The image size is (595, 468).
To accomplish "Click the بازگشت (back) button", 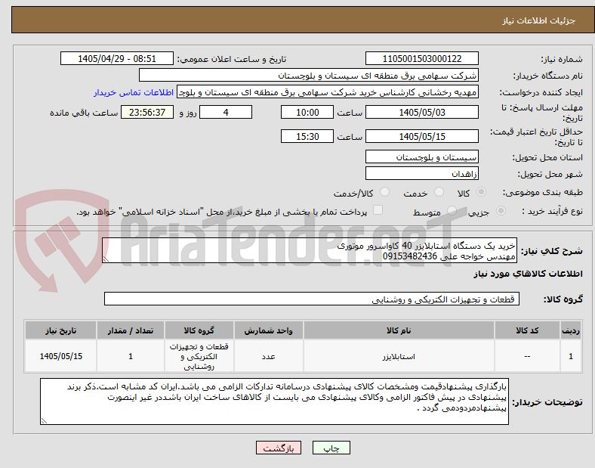I will [279, 448].
